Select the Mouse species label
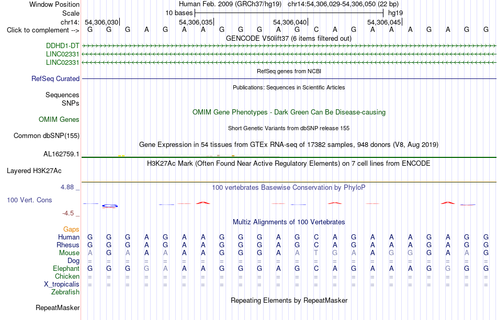 coord(69,253)
